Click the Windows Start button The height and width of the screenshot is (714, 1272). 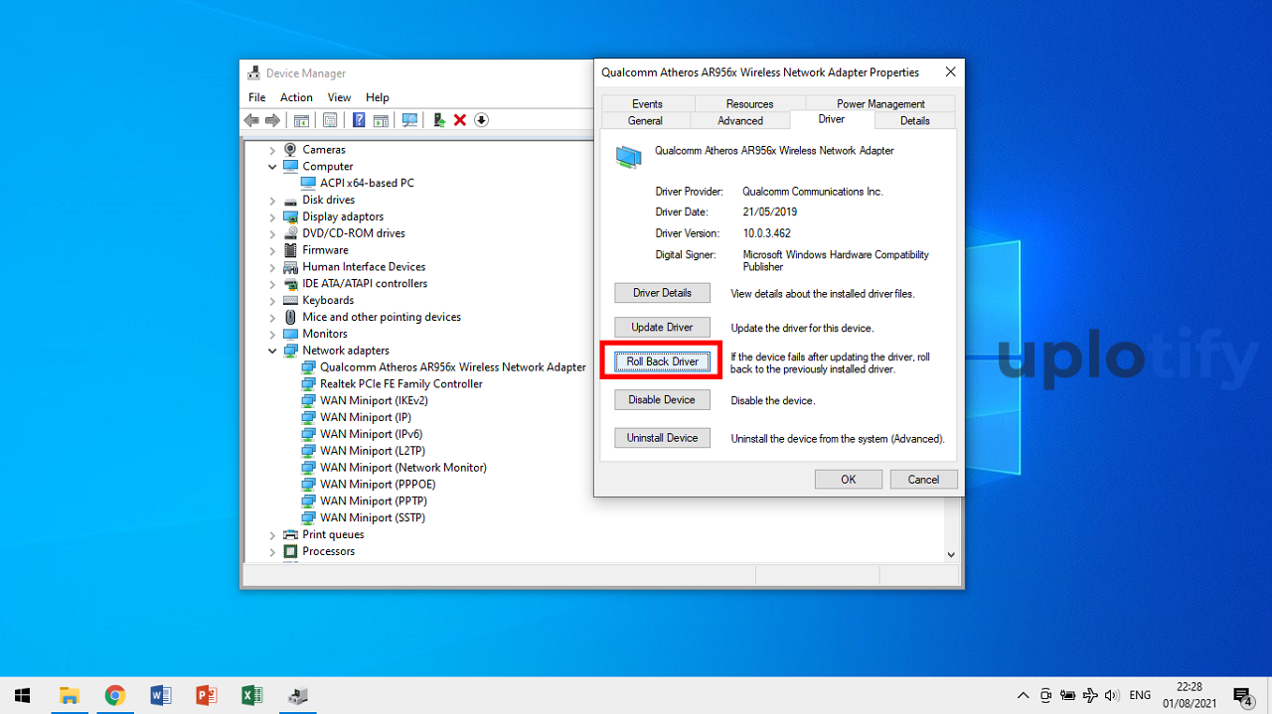tap(22, 695)
